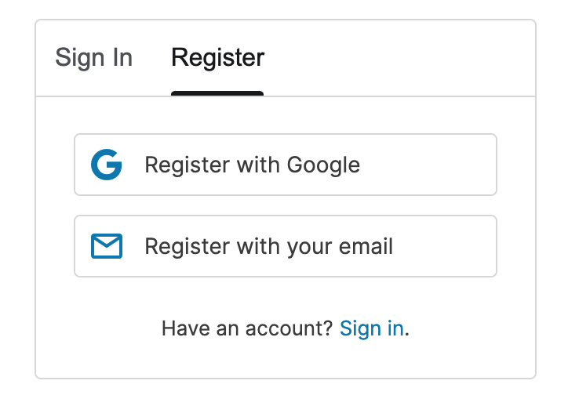Screen dimensions: 568x406
Task: Select the Register tab
Action: coord(217,58)
